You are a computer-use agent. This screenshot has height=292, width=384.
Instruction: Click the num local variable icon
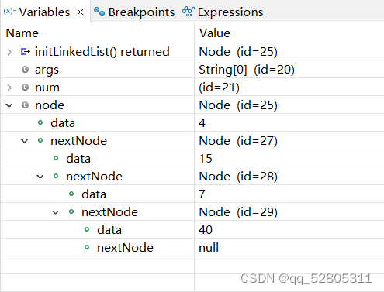tap(25, 88)
